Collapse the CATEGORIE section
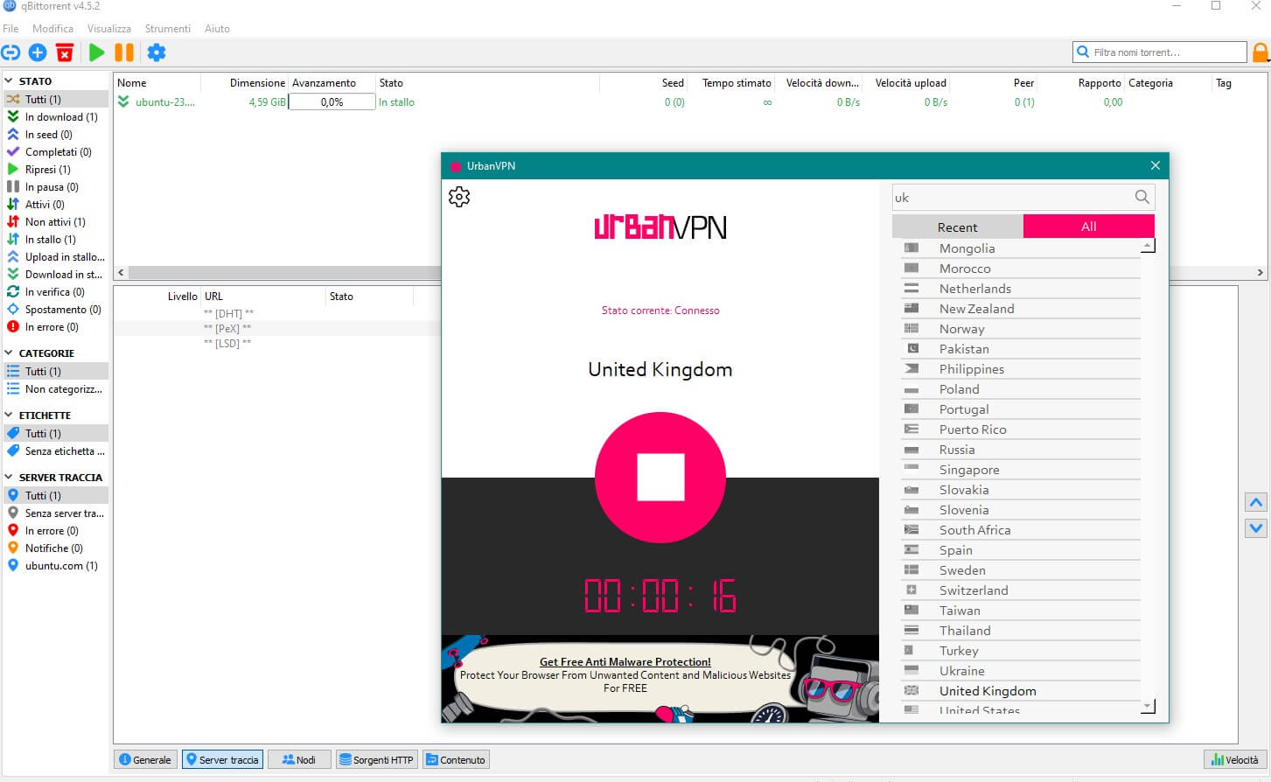 point(10,353)
